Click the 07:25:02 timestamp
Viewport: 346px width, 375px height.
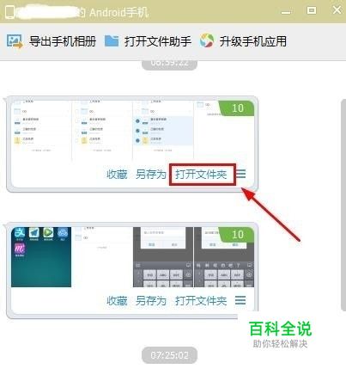(x=169, y=355)
